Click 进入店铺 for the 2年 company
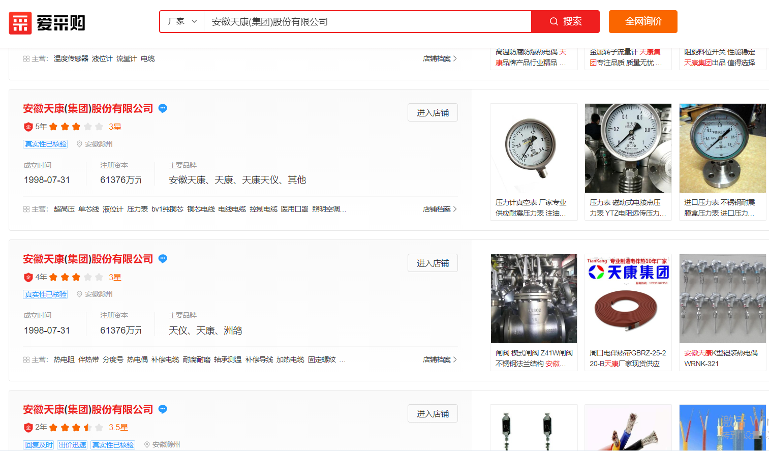 click(433, 413)
